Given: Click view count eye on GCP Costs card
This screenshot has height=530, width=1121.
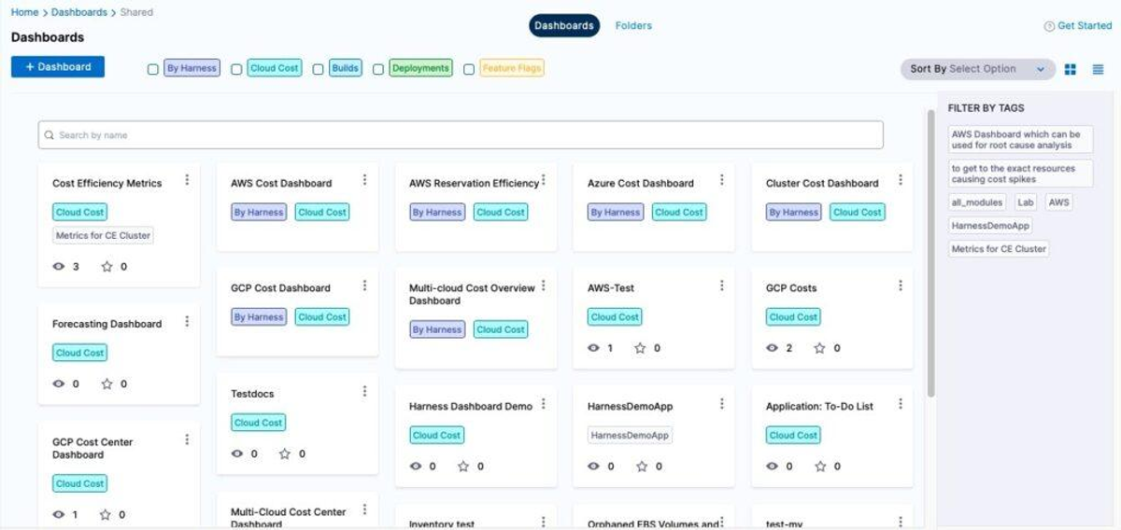Looking at the screenshot, I should (x=772, y=348).
